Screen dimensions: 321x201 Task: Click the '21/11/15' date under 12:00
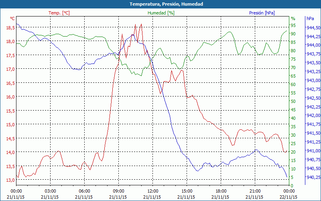pos(152,197)
